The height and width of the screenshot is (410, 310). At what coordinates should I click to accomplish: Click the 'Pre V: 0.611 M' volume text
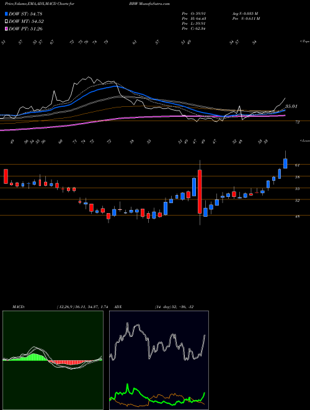click(247, 19)
